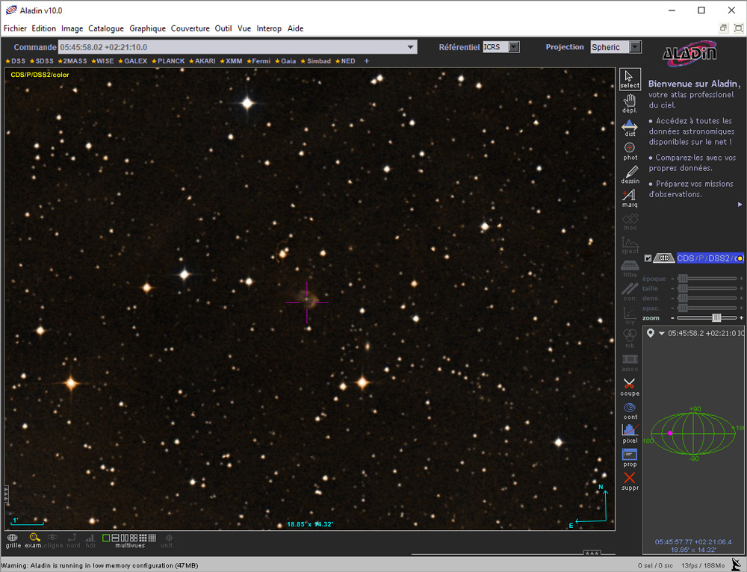
Task: Expand the welcome text next arrow
Action: (740, 205)
